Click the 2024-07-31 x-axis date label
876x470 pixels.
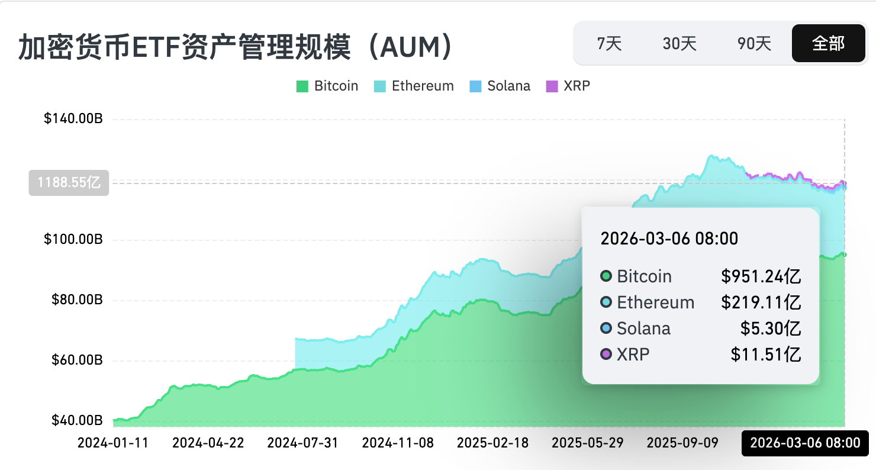[x=302, y=443]
